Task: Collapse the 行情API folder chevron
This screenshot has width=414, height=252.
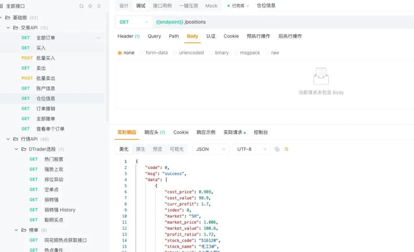Action: pos(8,139)
